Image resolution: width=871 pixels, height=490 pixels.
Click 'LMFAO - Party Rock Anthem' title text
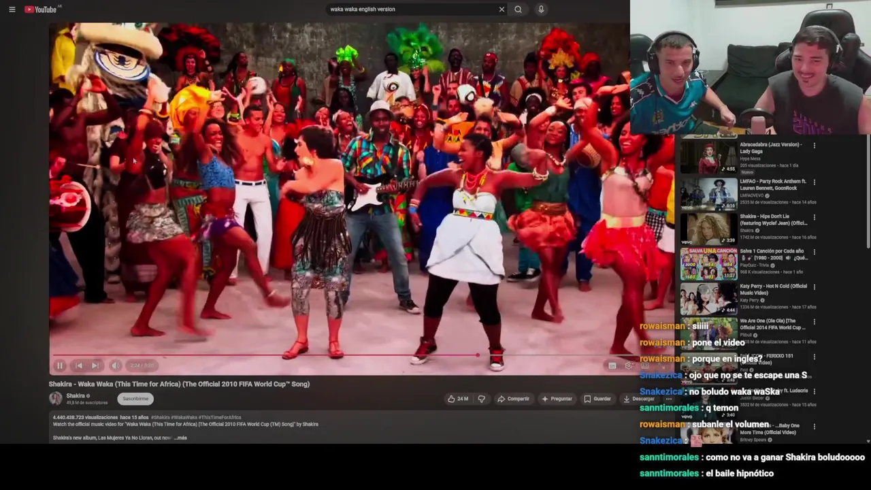pyautogui.click(x=773, y=184)
